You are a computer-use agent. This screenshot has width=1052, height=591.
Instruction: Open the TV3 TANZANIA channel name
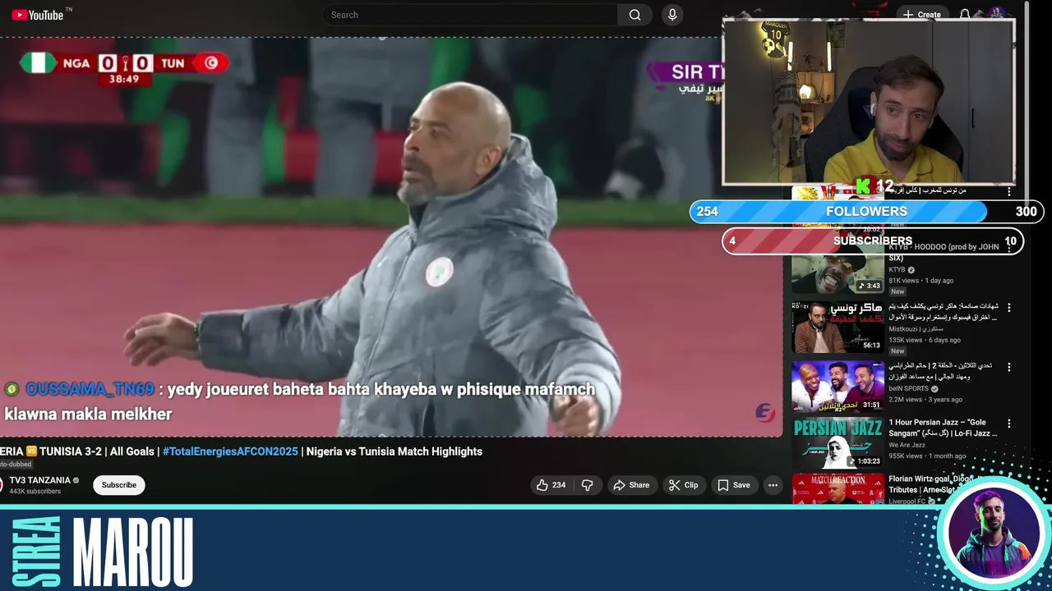point(40,480)
